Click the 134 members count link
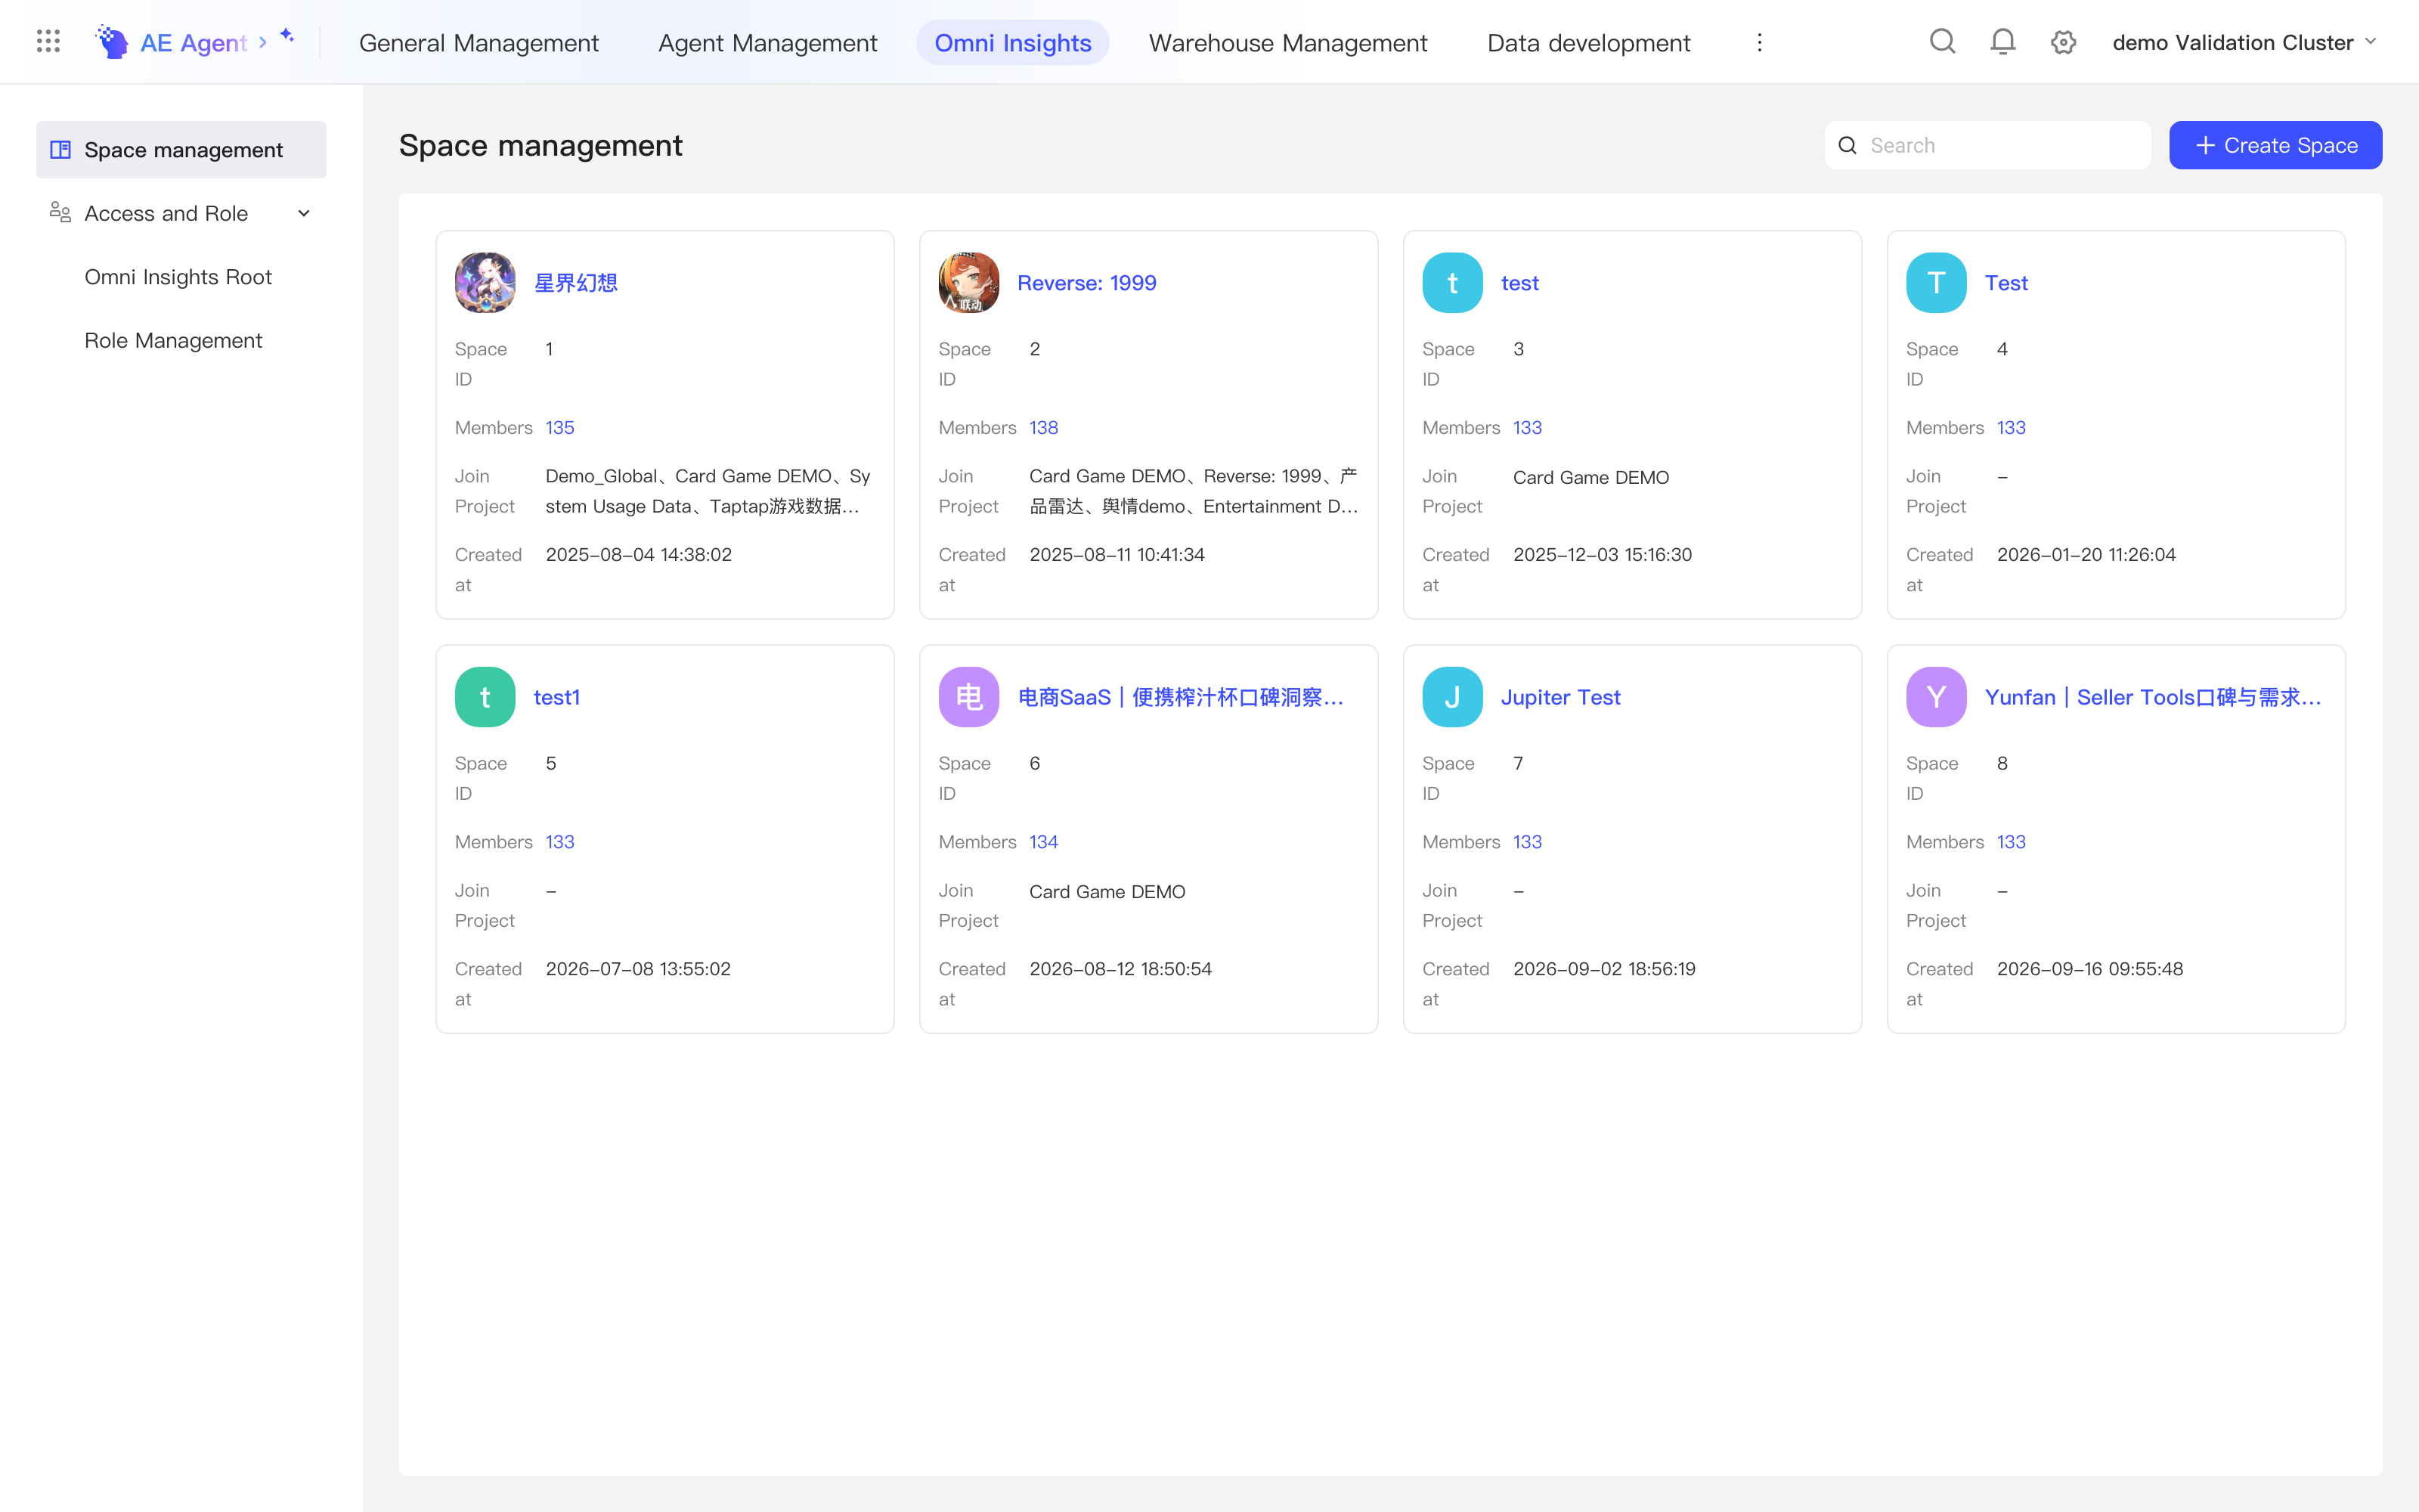Image resolution: width=2419 pixels, height=1512 pixels. click(x=1043, y=842)
